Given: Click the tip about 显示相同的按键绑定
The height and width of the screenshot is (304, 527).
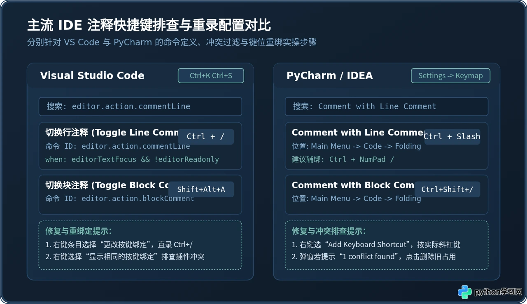Looking at the screenshot, I should tap(125, 257).
